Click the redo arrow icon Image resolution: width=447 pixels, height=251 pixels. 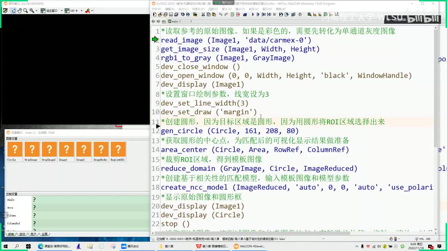[226, 15]
